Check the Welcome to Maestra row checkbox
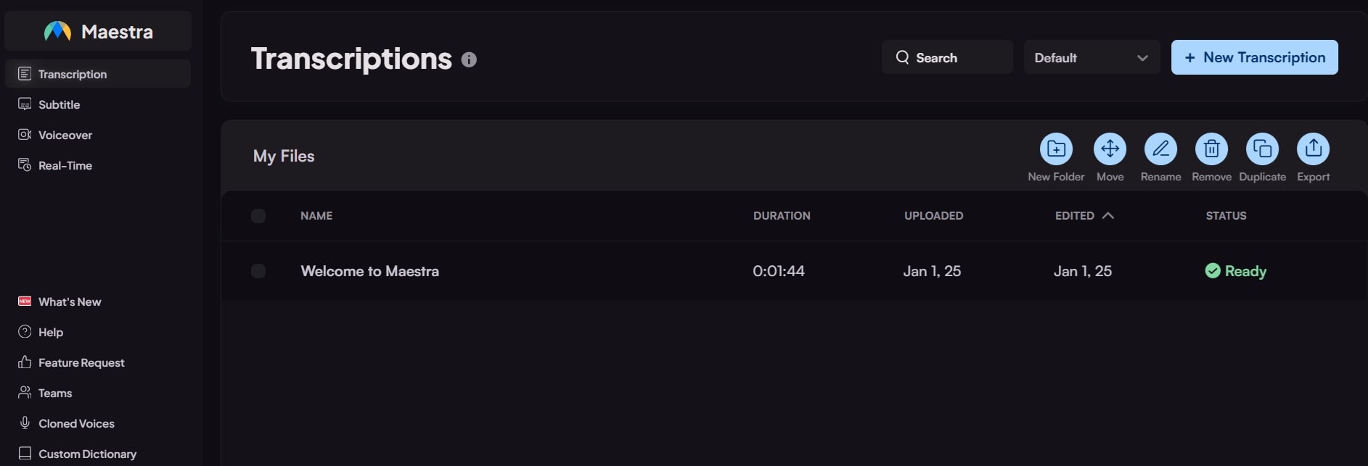1368x466 pixels. (x=258, y=271)
